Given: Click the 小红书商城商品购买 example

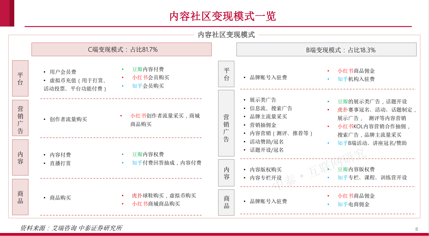Looking at the screenshot, I should [x=156, y=204].
